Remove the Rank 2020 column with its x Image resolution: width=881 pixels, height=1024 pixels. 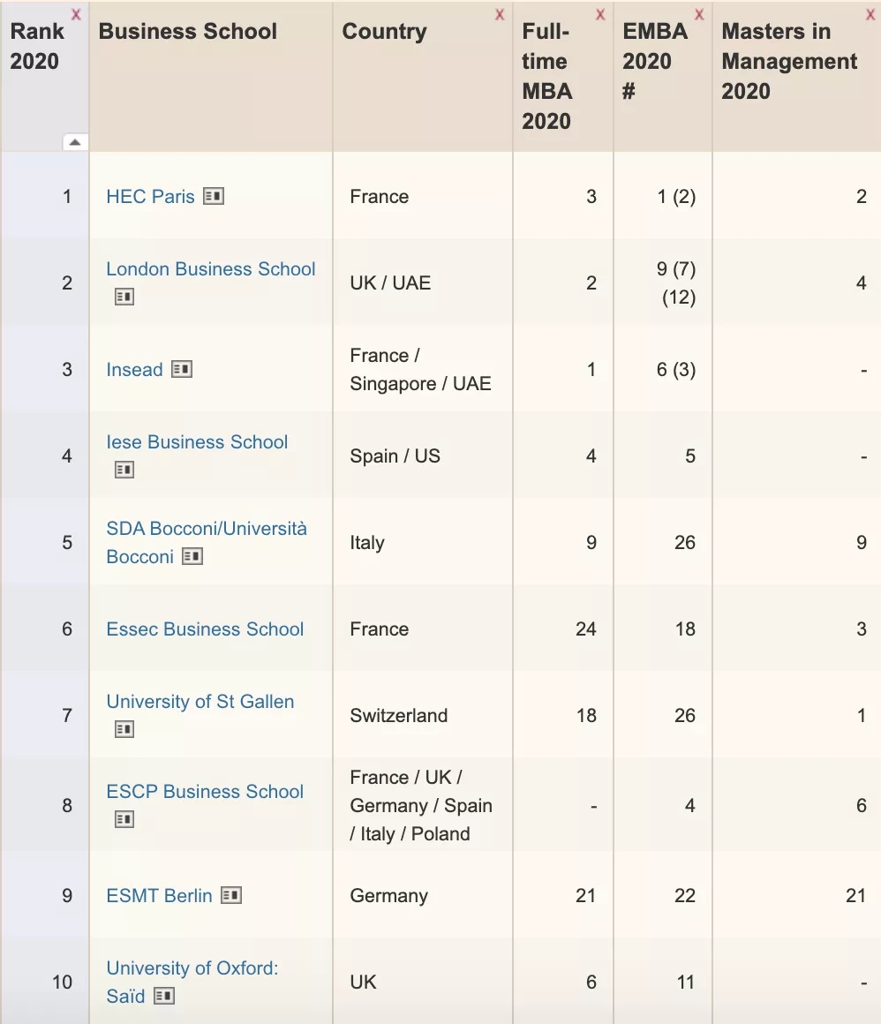coord(76,14)
